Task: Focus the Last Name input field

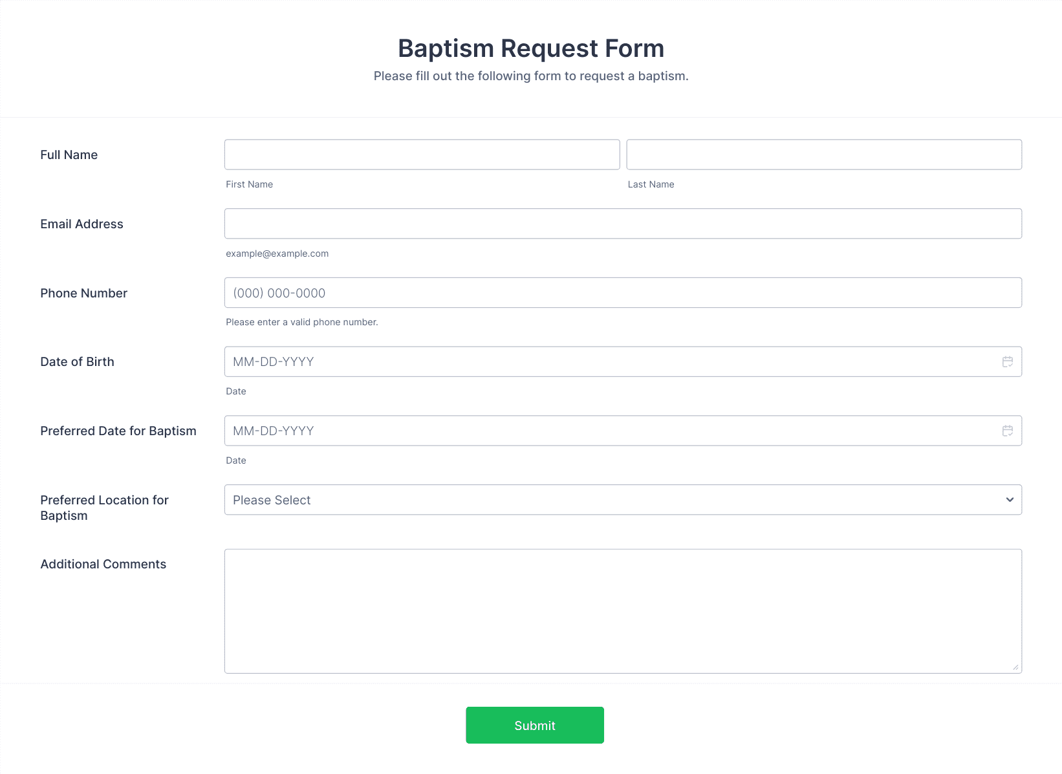Action: [x=824, y=155]
